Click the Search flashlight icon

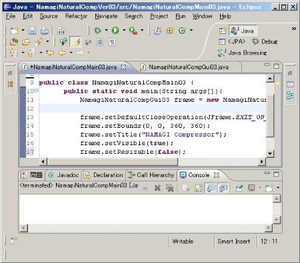[x=39, y=41]
